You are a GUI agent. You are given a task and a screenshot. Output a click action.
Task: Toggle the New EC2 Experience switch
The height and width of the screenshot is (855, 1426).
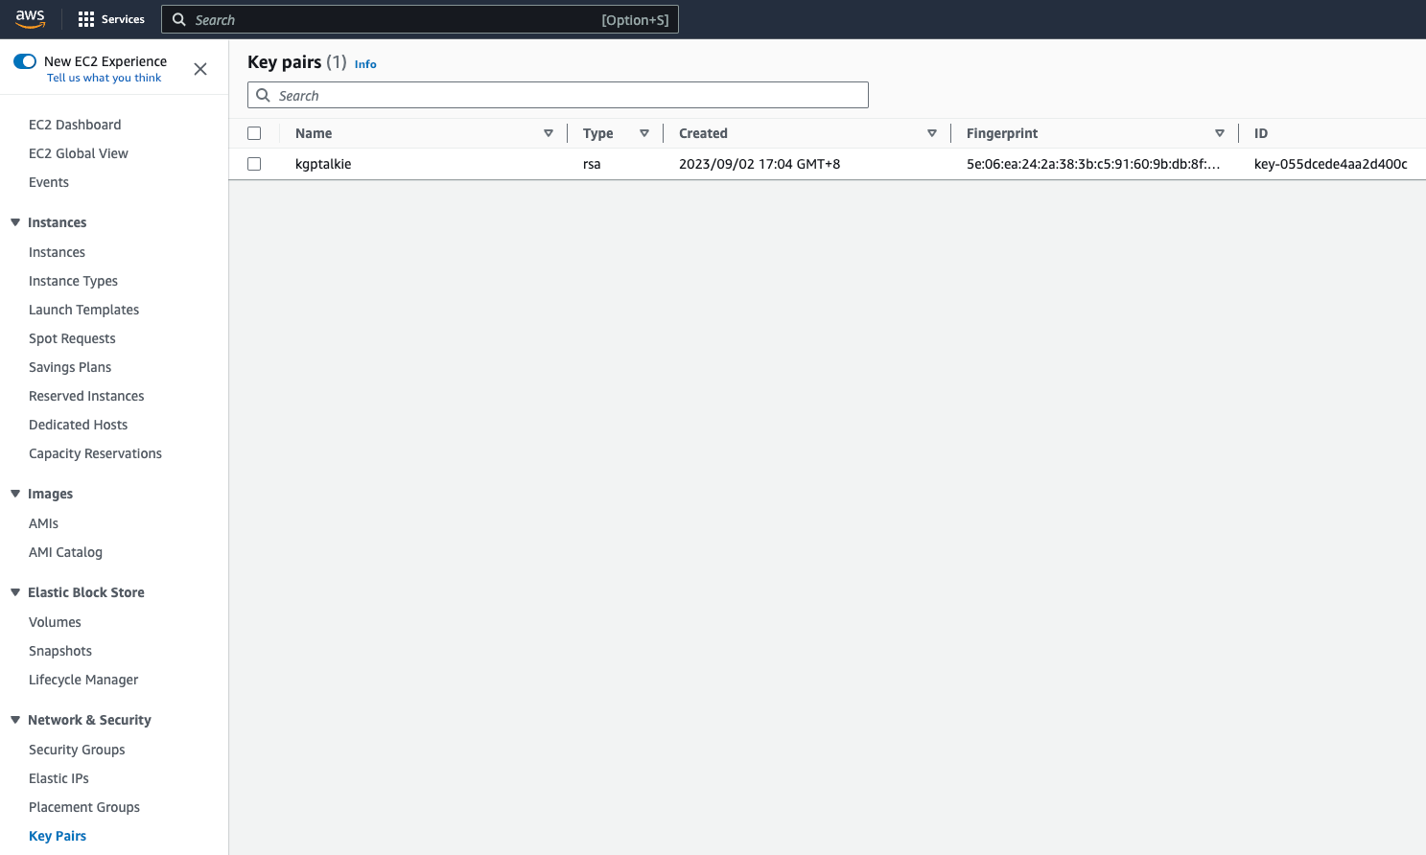click(25, 61)
